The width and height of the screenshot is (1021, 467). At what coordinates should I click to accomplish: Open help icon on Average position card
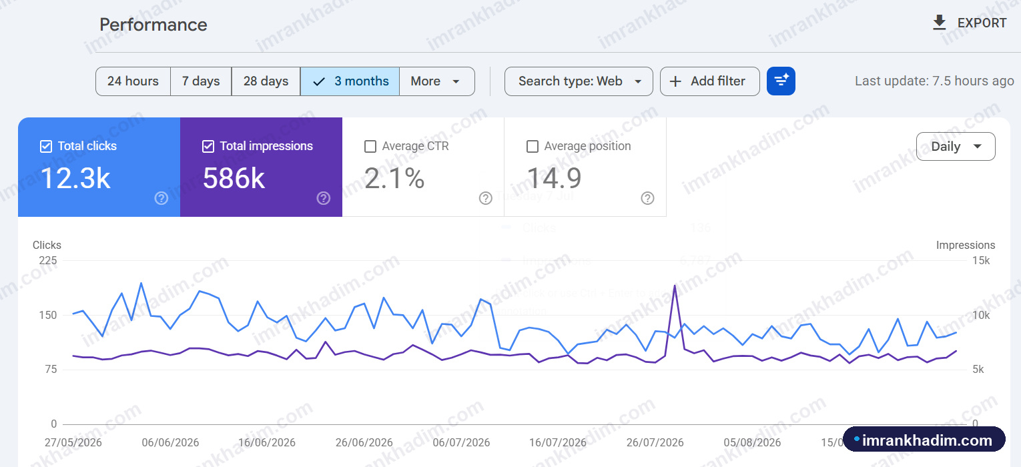tap(647, 198)
